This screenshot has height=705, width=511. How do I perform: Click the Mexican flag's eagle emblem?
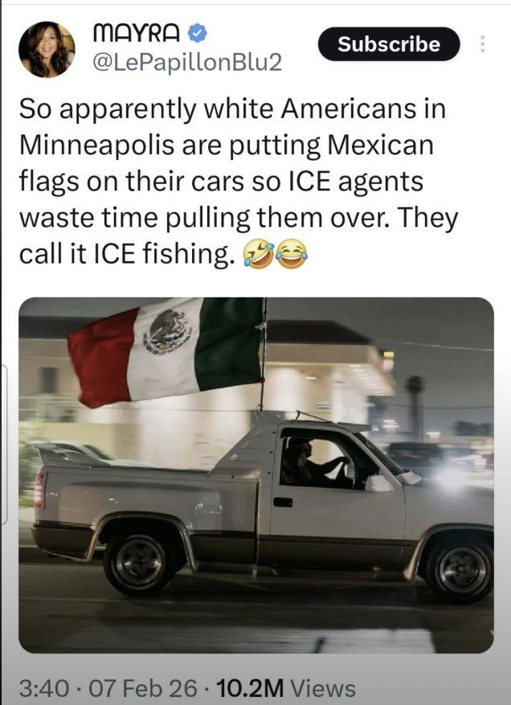[168, 332]
